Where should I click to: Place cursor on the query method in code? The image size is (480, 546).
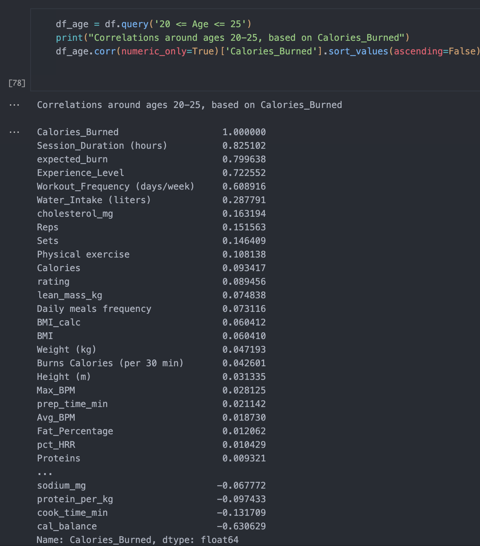135,24
